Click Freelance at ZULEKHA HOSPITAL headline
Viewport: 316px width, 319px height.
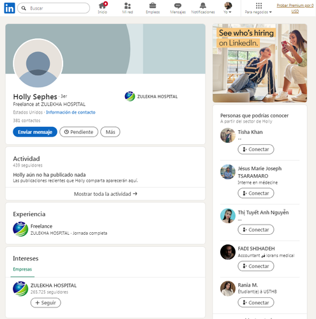click(x=49, y=104)
